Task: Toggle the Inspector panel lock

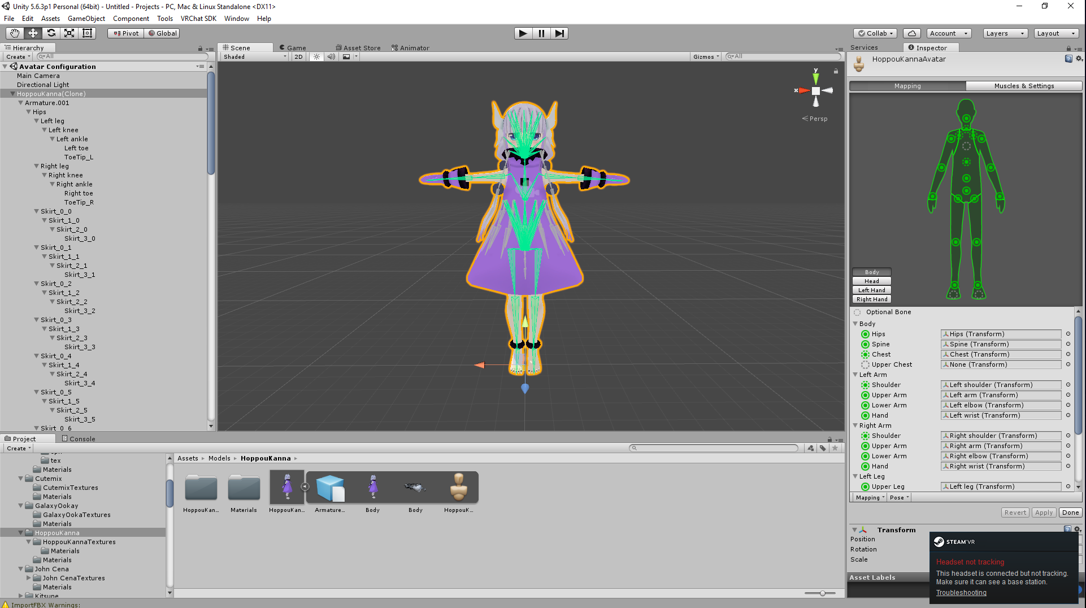Action: pos(1068,49)
